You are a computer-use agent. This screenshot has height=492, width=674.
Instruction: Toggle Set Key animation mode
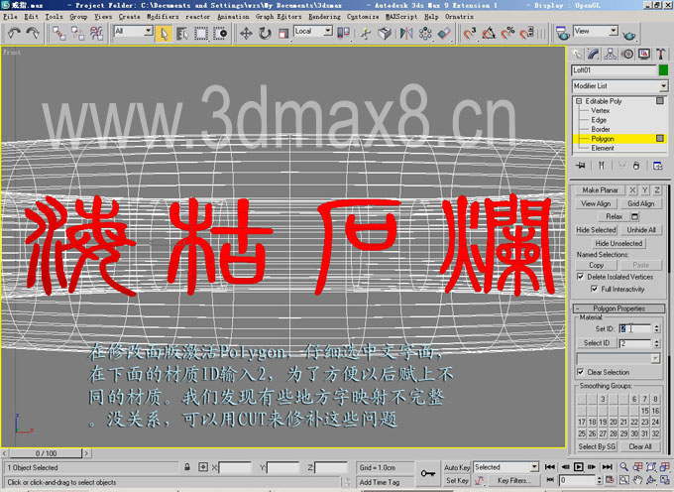pyautogui.click(x=457, y=481)
